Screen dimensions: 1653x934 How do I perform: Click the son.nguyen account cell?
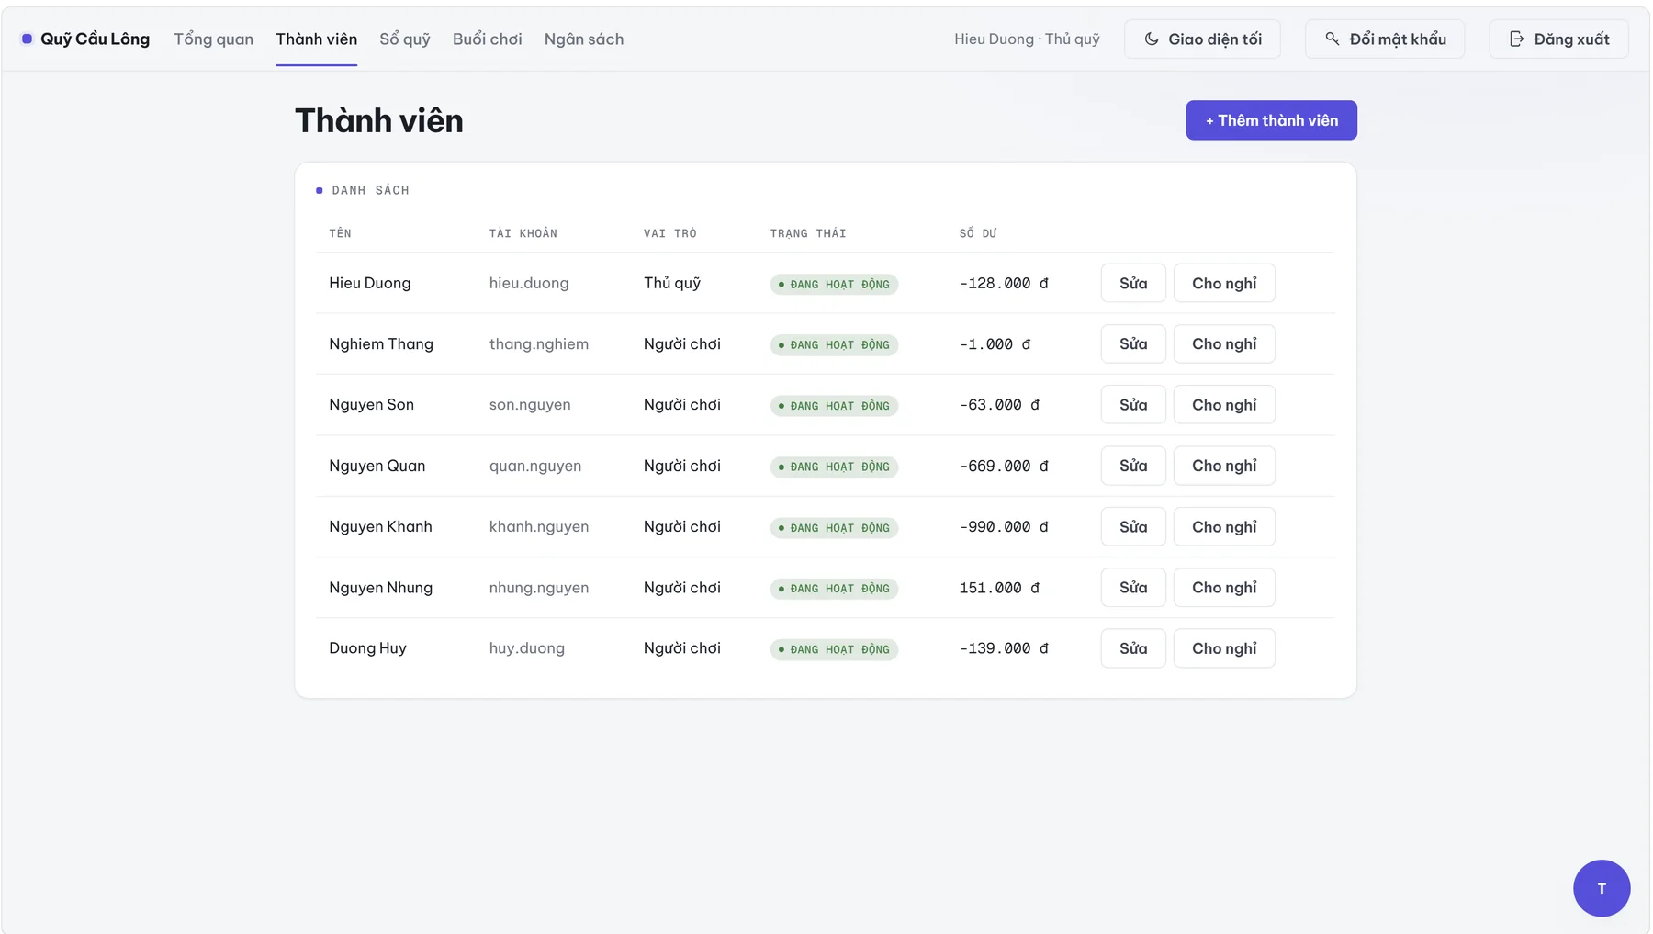[530, 404]
